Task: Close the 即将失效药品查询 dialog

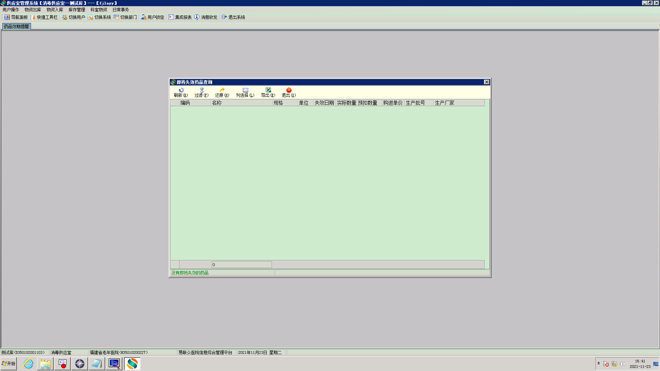Action: tap(486, 82)
